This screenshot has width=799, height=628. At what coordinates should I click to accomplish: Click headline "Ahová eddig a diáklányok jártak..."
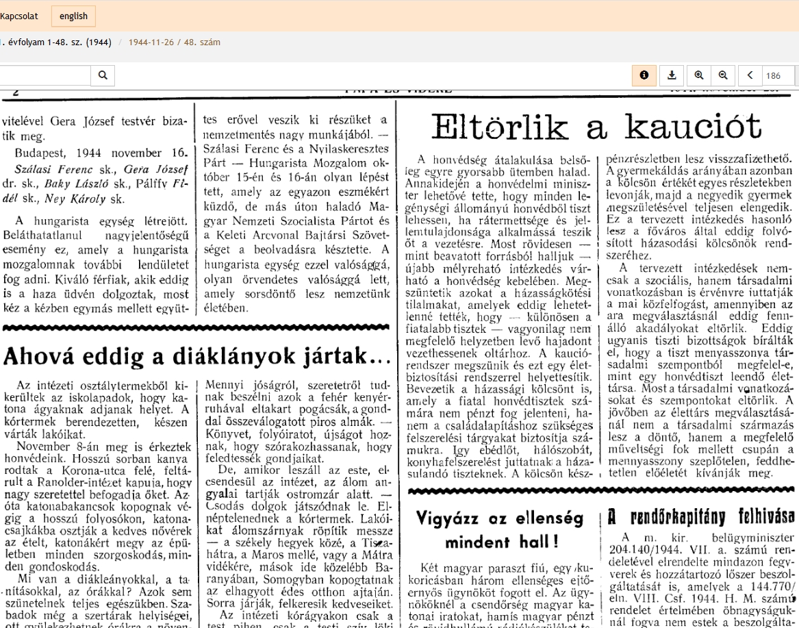196,356
